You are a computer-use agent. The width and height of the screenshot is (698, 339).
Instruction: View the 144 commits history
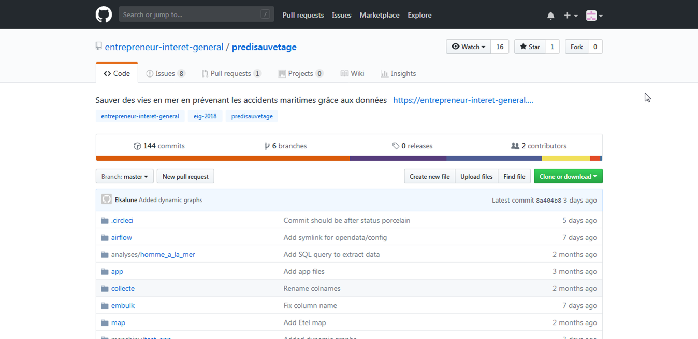tap(159, 146)
